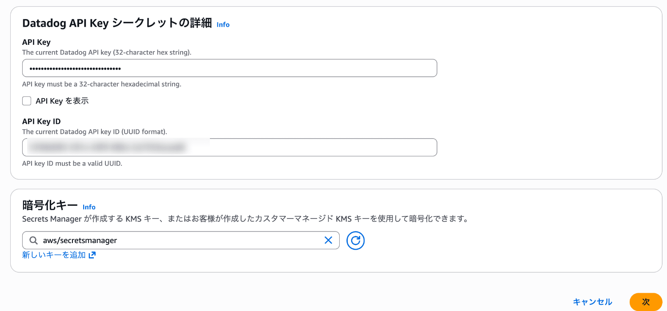Click the API Key を表示 label text
Viewport: 667px width, 311px height.
[62, 101]
